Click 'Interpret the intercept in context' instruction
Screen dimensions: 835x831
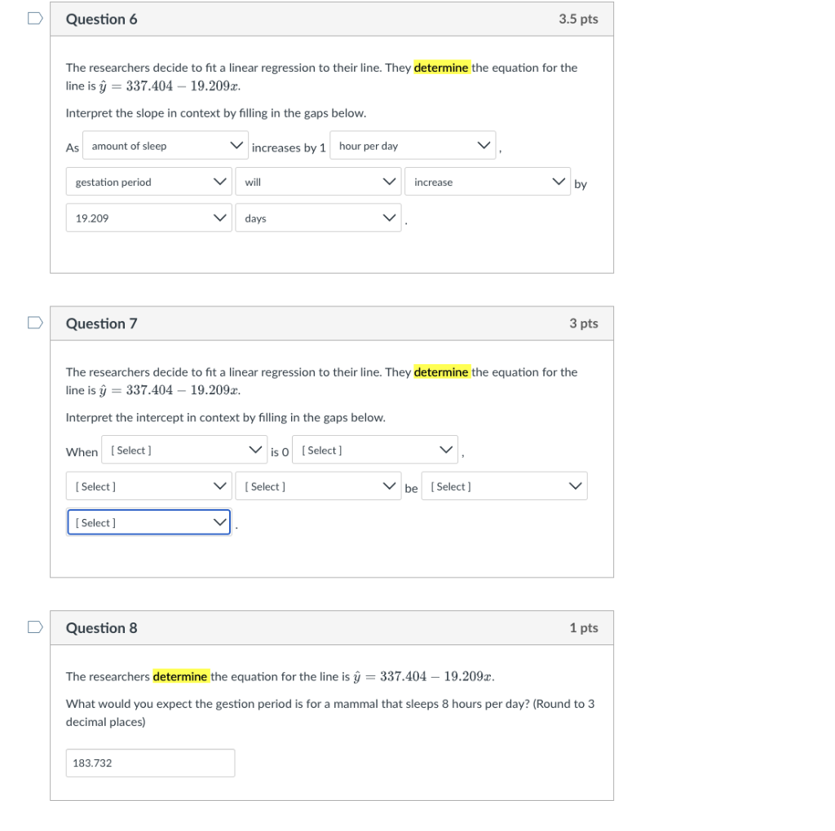point(226,417)
